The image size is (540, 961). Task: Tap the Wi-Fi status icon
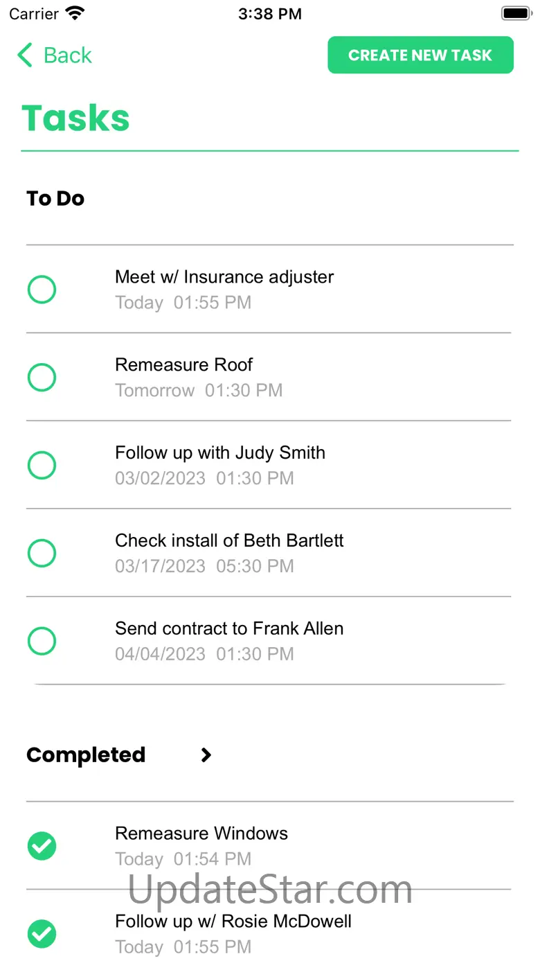pos(75,13)
